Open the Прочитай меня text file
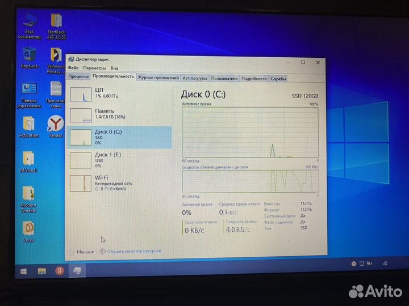This screenshot has width=409, height=306. pos(55,95)
